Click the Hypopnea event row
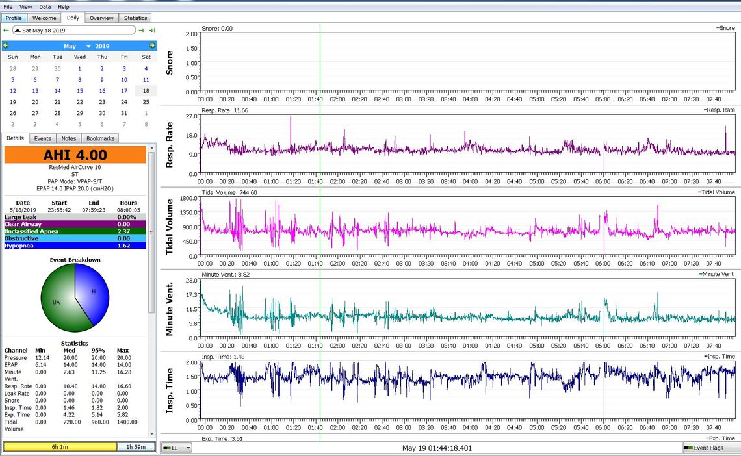Image resolution: width=741 pixels, height=456 pixels. [x=75, y=246]
